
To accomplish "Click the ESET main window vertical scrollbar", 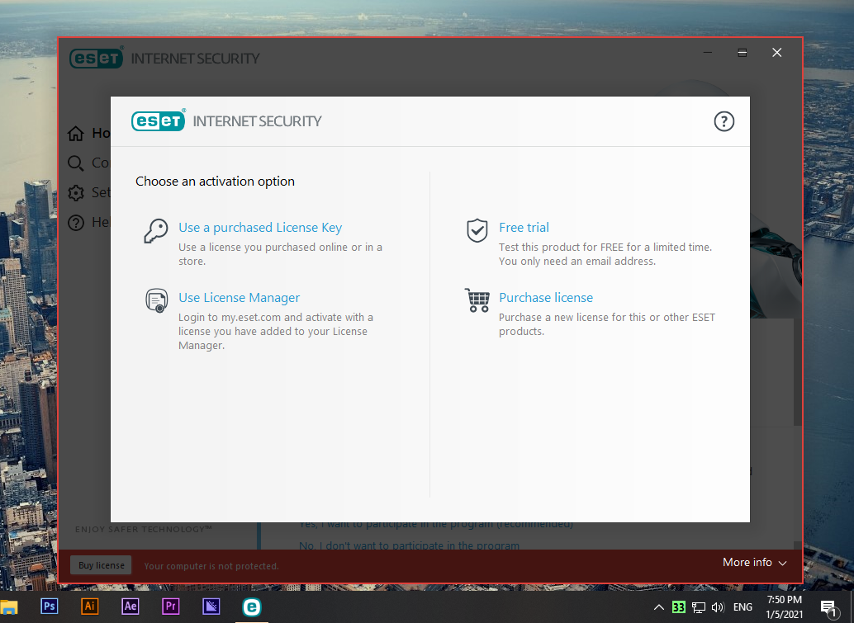I will 797,373.
